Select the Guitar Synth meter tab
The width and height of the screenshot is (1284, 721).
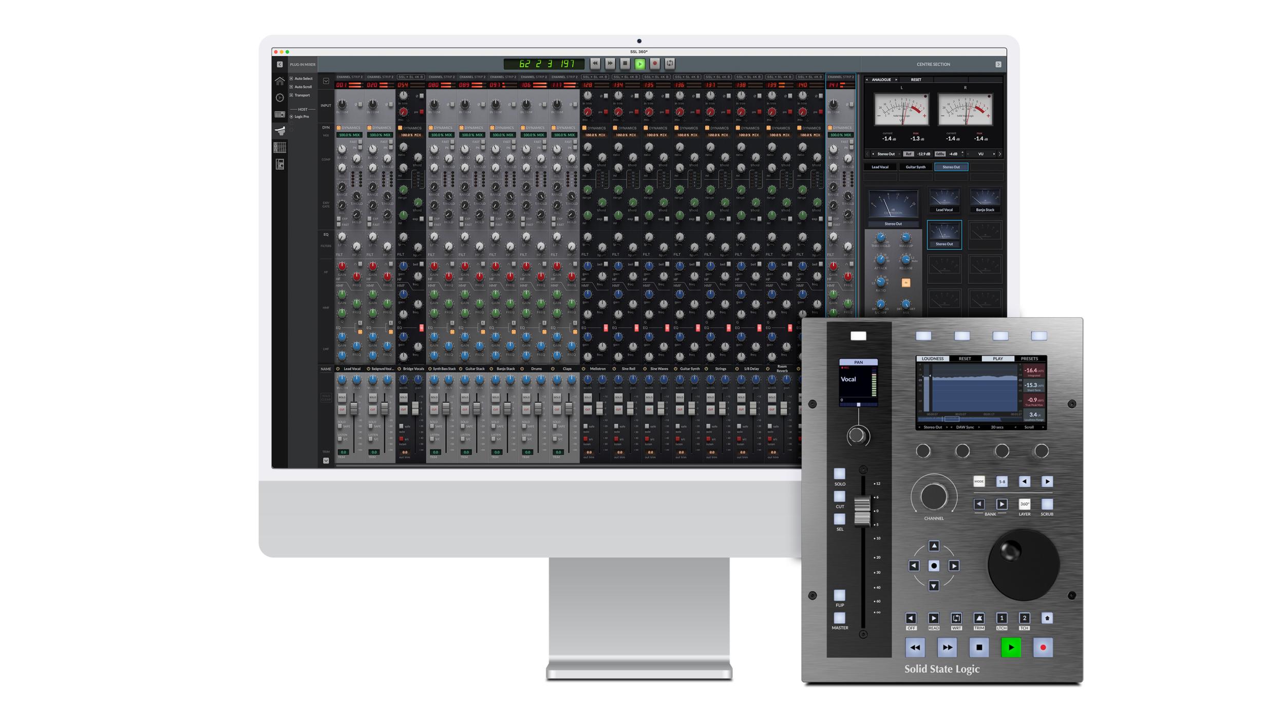915,167
